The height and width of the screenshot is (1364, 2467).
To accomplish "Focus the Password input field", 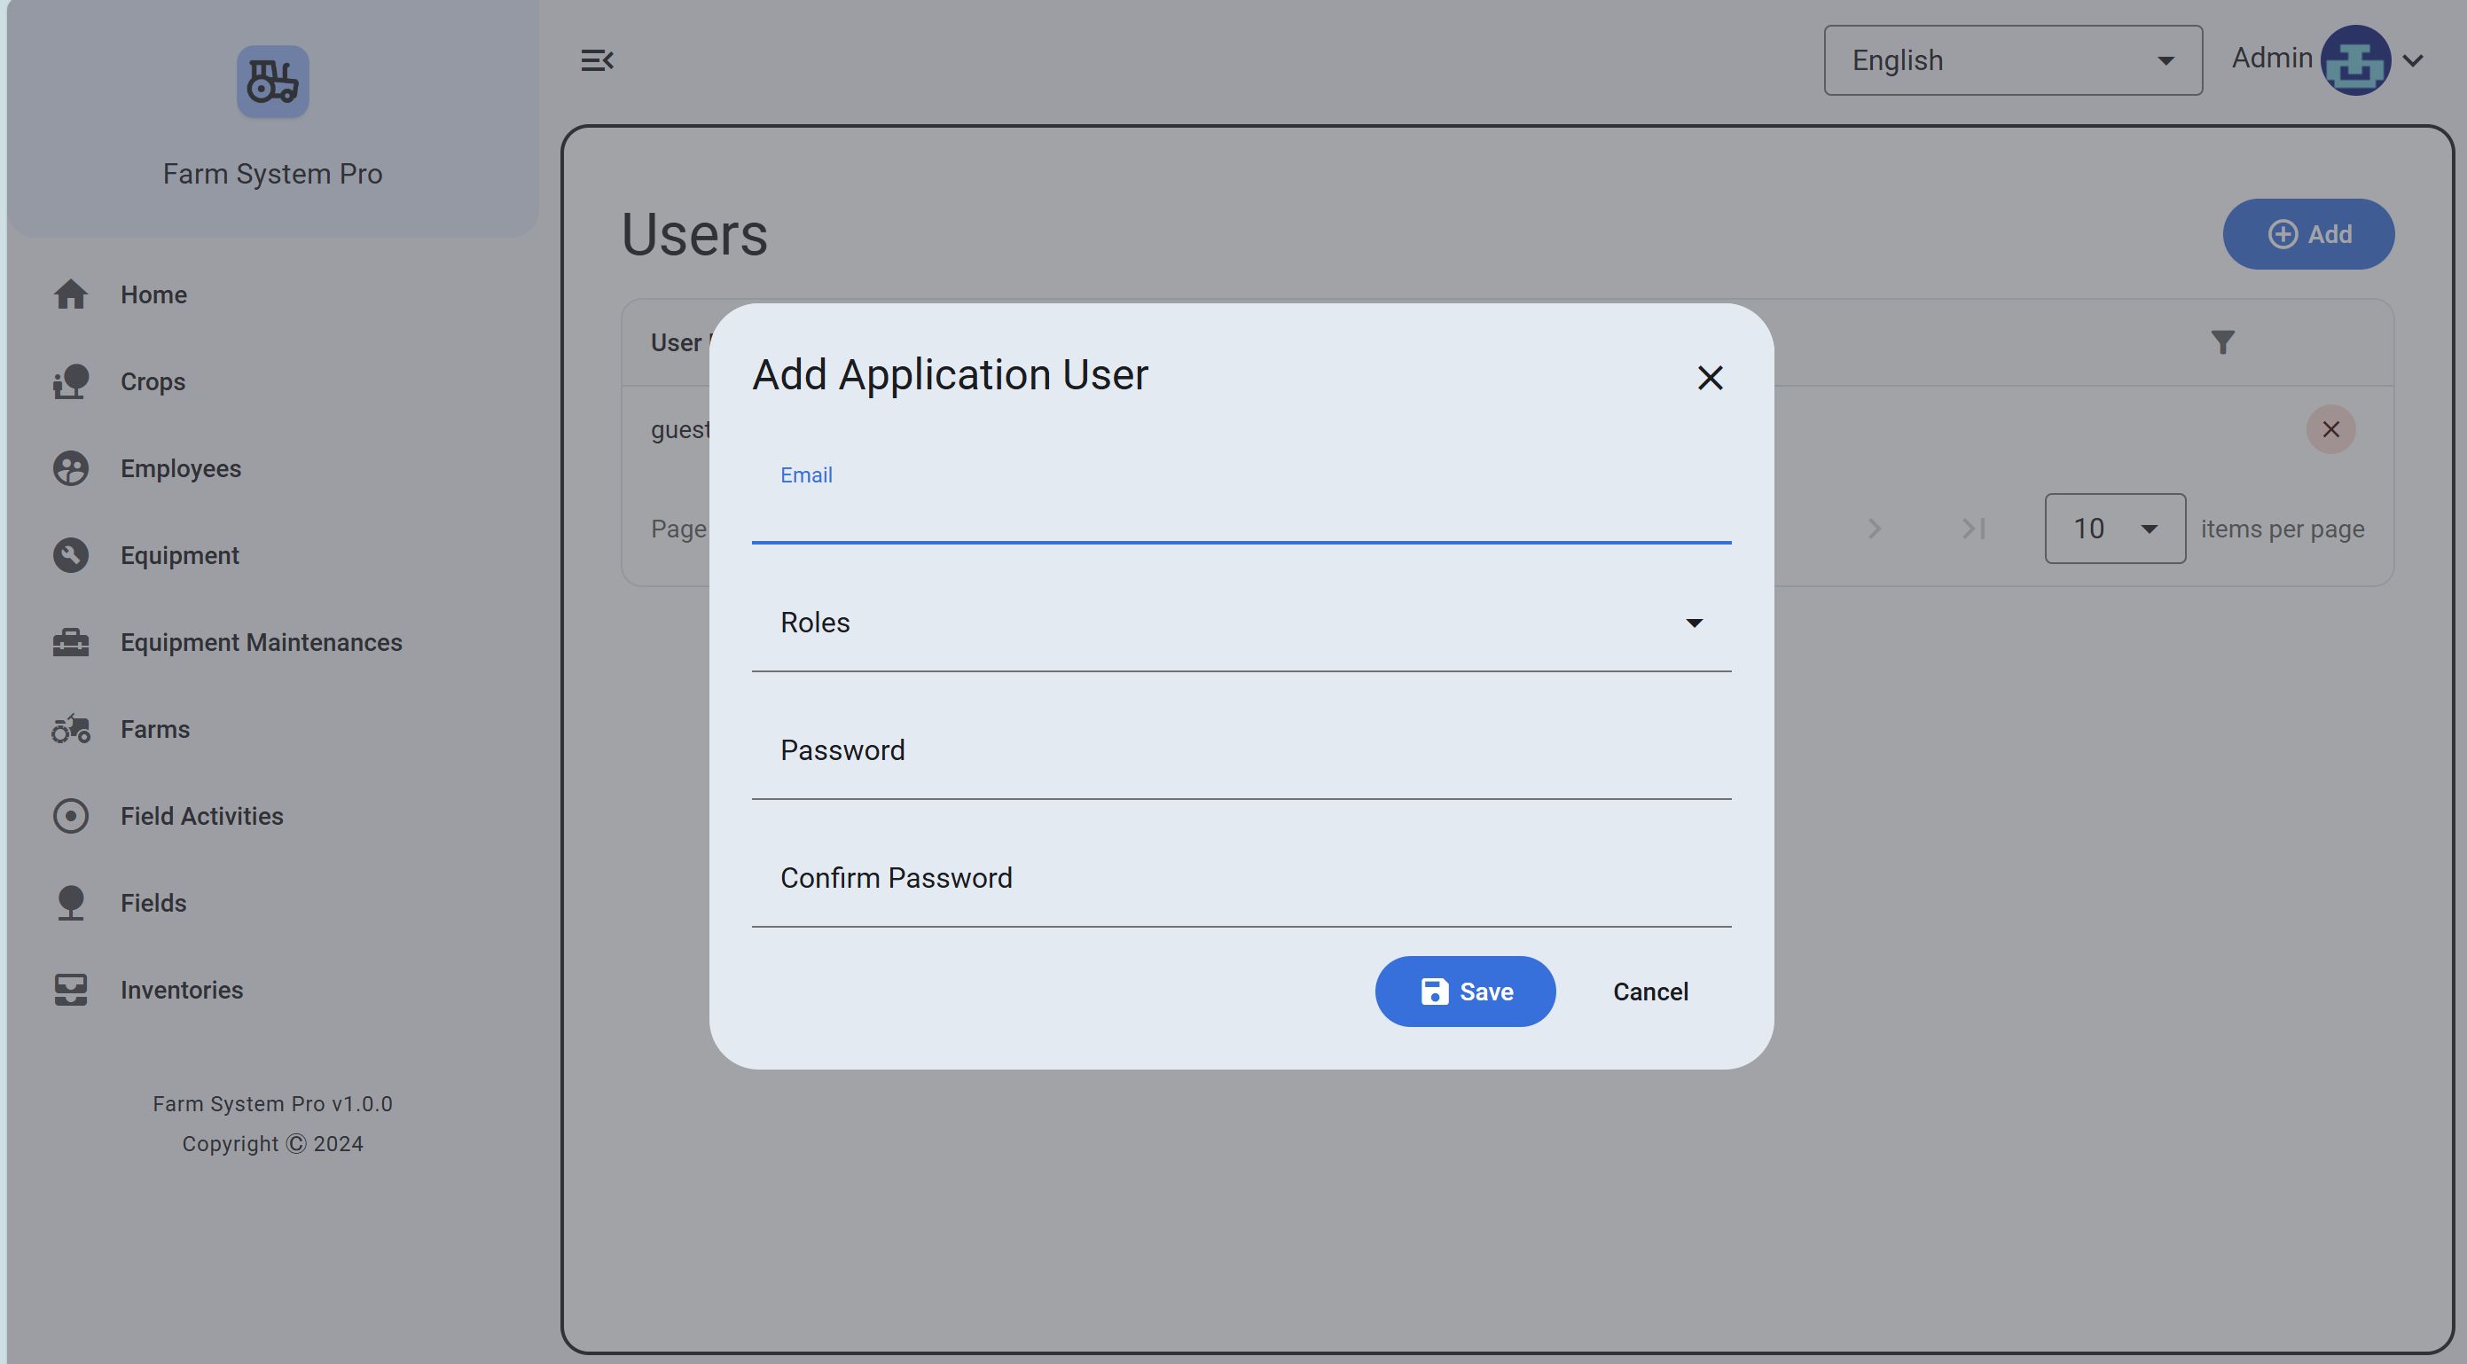I will [x=1241, y=752].
